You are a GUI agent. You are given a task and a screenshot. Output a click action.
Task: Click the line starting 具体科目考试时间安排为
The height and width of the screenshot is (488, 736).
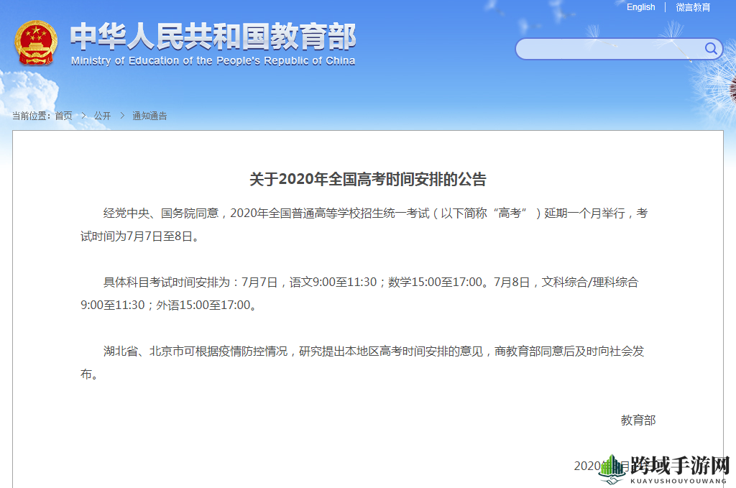coord(371,282)
